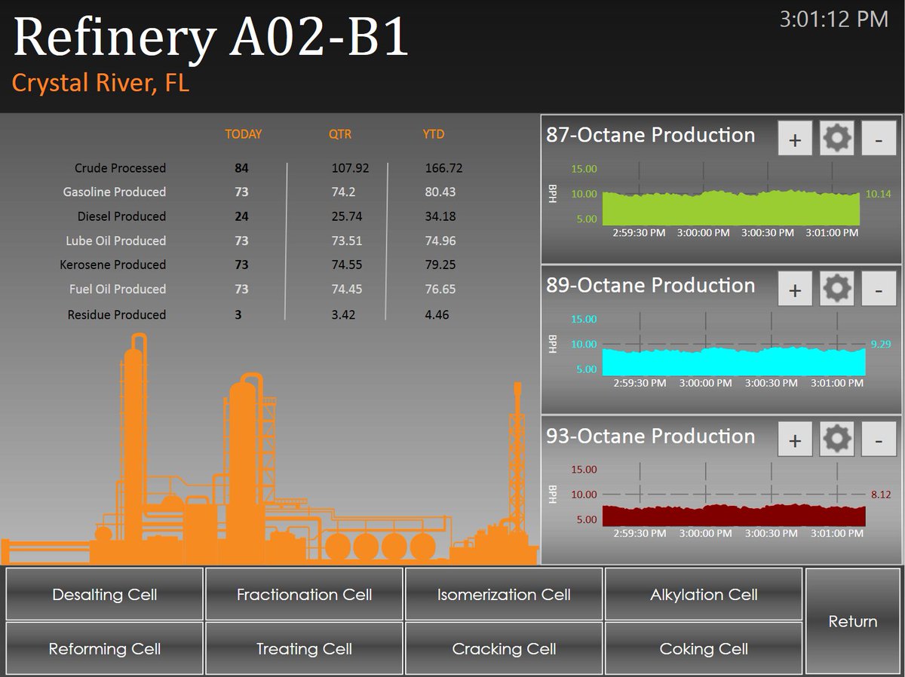The width and height of the screenshot is (905, 677).
Task: Open the Reforming Cell screen
Action: point(105,648)
